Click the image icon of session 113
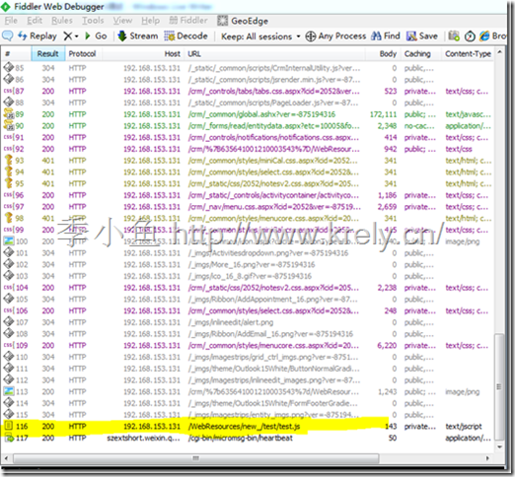This screenshot has width=515, height=477. click(x=8, y=391)
